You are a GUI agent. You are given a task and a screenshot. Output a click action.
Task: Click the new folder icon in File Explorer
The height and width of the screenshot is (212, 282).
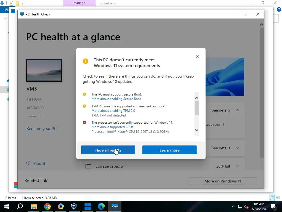point(17,3)
